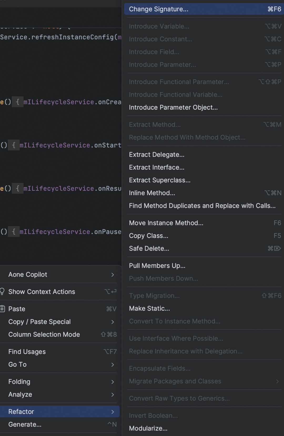Open the Copy / Paste Special submenu arrow
284x436 pixels.
tap(113, 322)
